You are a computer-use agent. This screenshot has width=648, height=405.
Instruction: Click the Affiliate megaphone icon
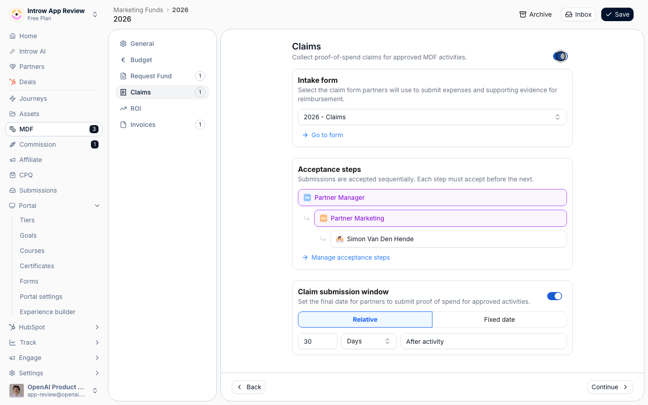point(13,160)
